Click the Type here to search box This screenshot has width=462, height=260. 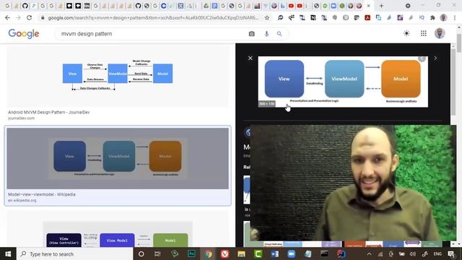coord(75,253)
